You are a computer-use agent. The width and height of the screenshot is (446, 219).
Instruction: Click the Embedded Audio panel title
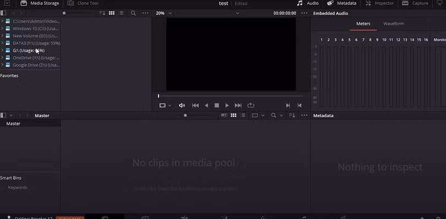point(330,13)
